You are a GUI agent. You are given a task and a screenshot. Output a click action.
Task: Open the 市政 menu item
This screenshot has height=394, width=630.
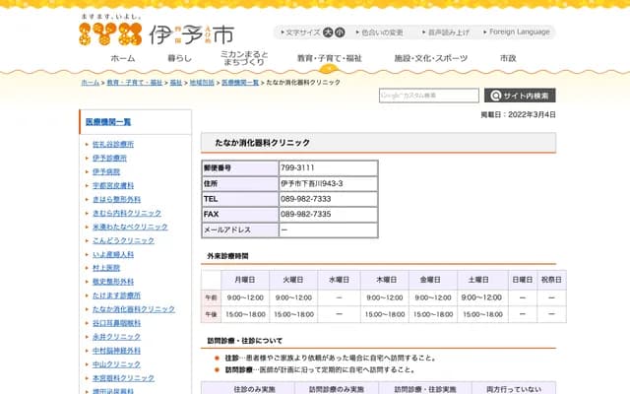tap(508, 58)
